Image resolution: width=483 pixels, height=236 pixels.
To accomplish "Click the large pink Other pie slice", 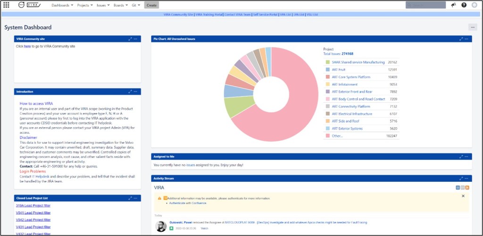I will tap(299, 108).
